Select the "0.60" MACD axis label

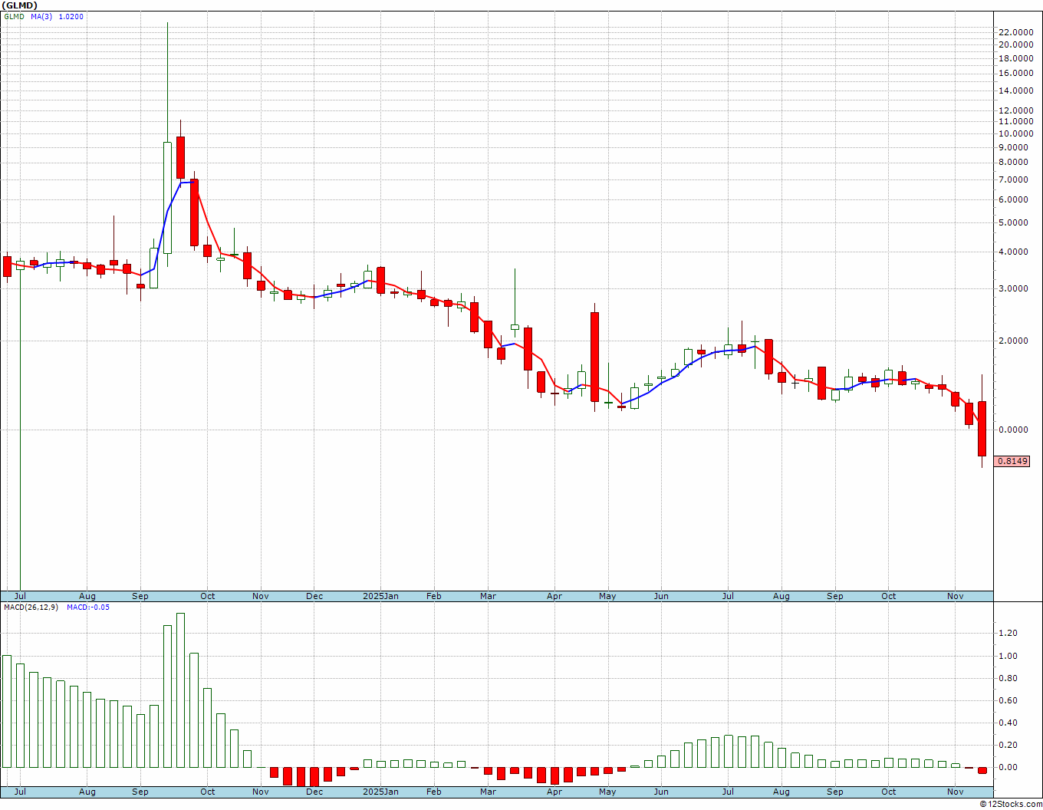click(1008, 700)
